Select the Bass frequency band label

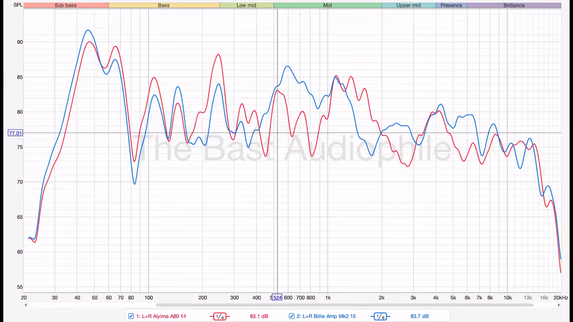coord(164,5)
